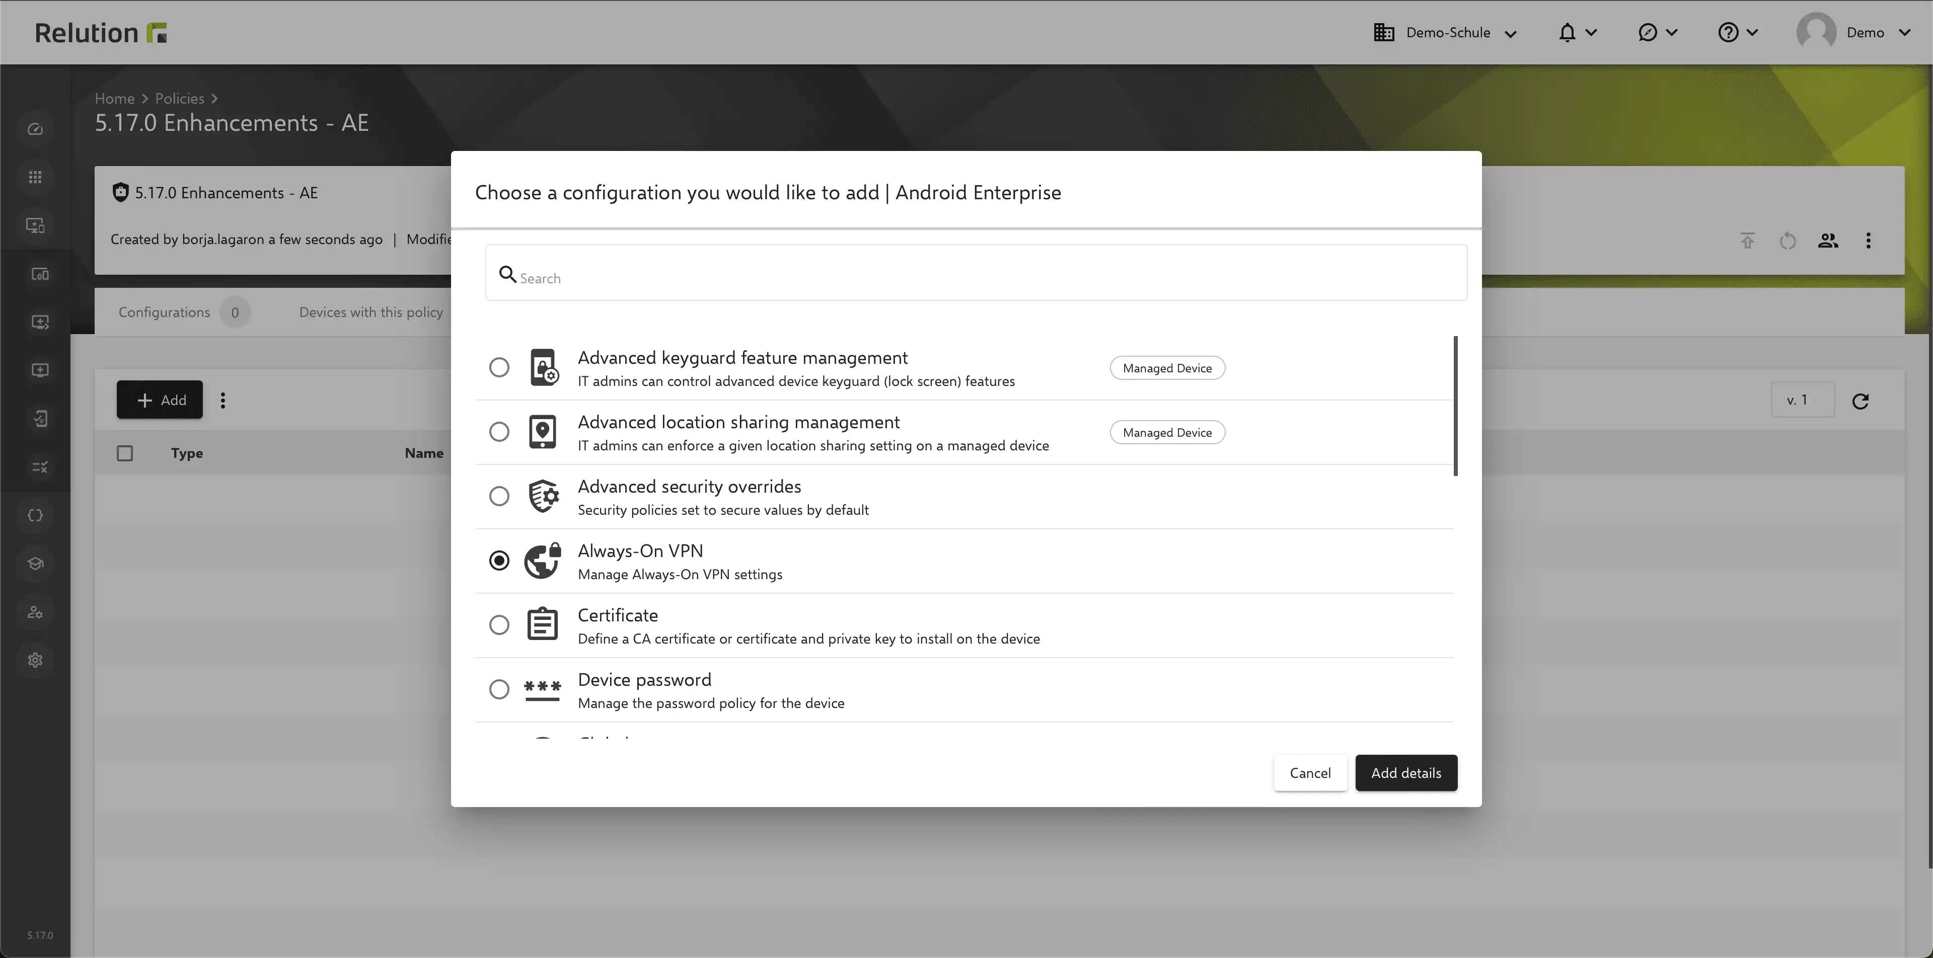Click the revert circular arrow icon
The height and width of the screenshot is (958, 1933).
tap(1788, 241)
